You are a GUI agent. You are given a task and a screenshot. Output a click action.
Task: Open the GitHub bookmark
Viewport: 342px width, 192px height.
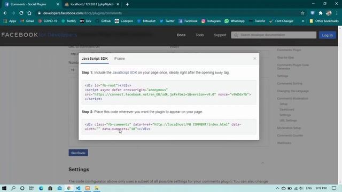103,21
